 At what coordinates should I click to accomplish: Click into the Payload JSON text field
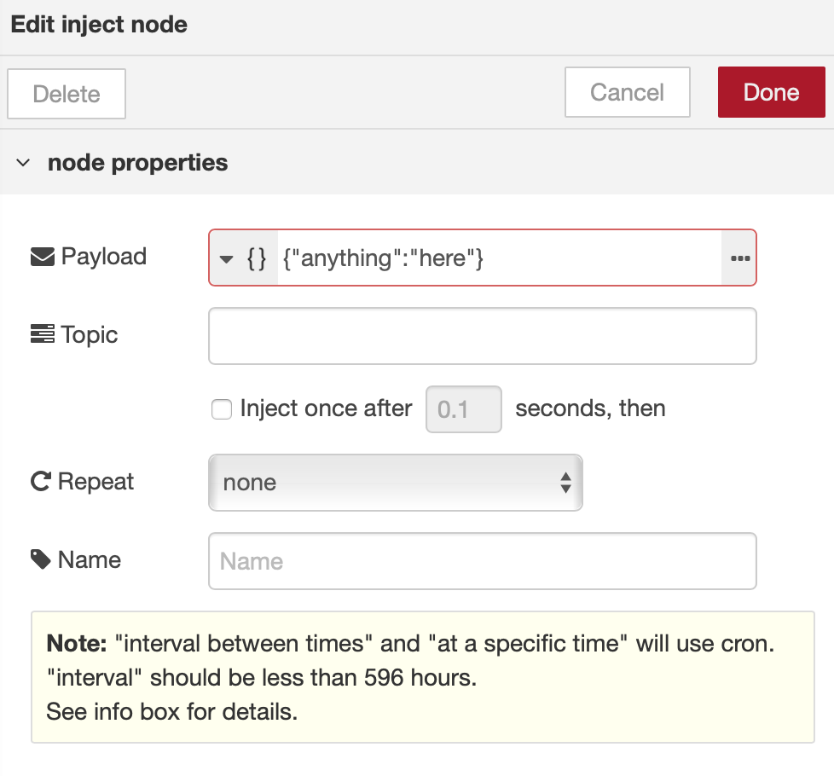[499, 258]
